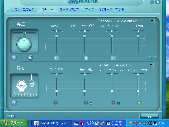Show next playback channels with right arrow

coord(155,58)
